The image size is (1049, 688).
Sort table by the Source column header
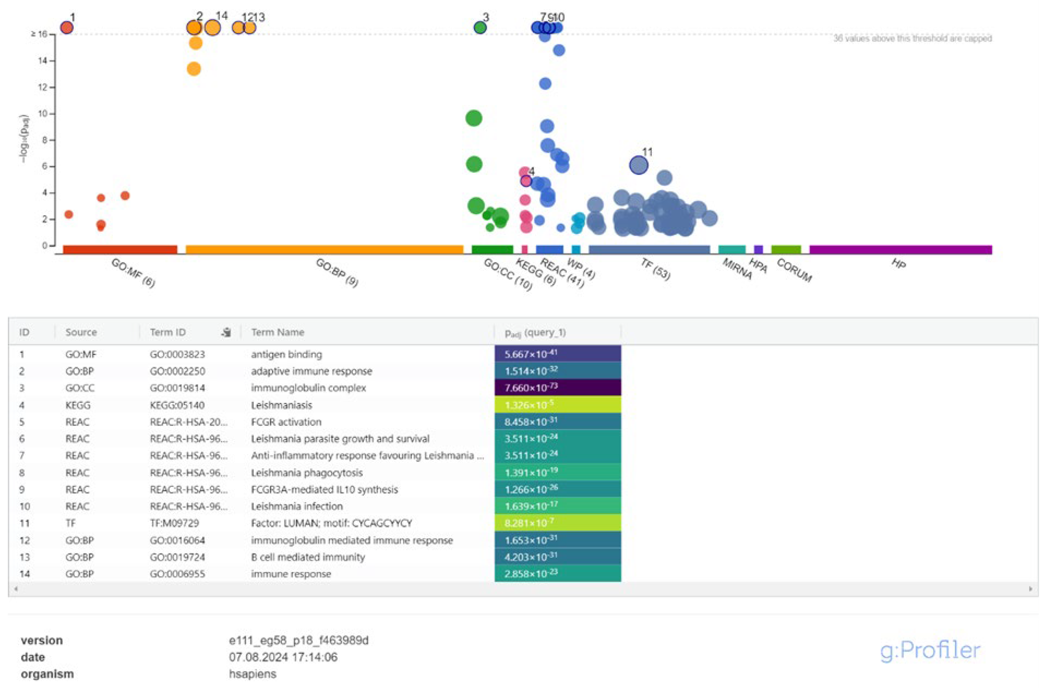pyautogui.click(x=82, y=332)
